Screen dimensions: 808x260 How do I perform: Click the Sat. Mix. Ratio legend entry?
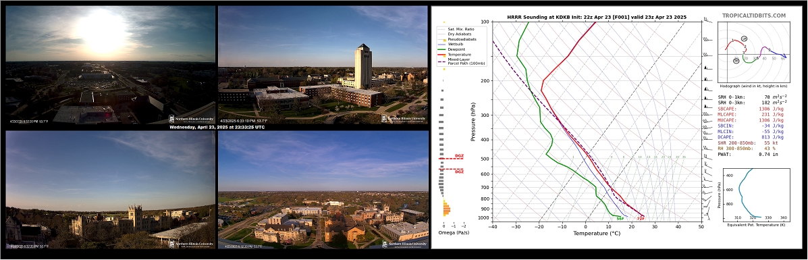pos(456,29)
